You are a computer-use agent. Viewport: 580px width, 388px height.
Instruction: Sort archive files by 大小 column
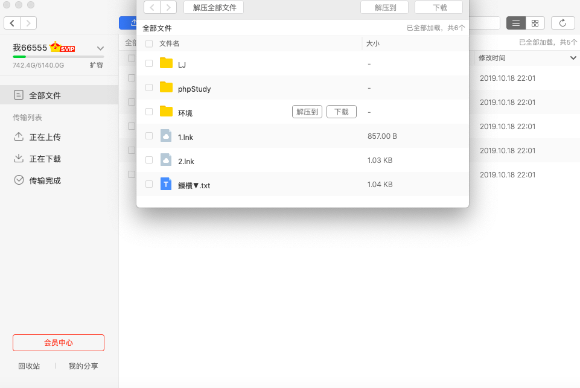pyautogui.click(x=373, y=44)
